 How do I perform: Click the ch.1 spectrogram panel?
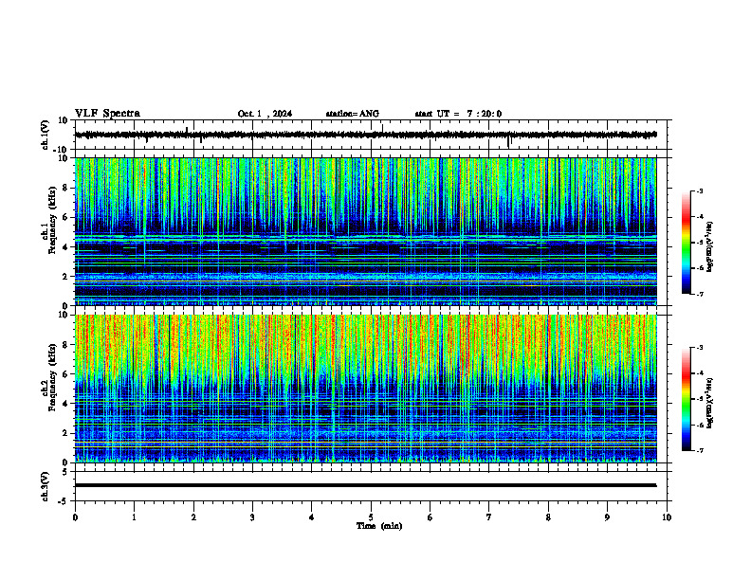pyautogui.click(x=365, y=231)
